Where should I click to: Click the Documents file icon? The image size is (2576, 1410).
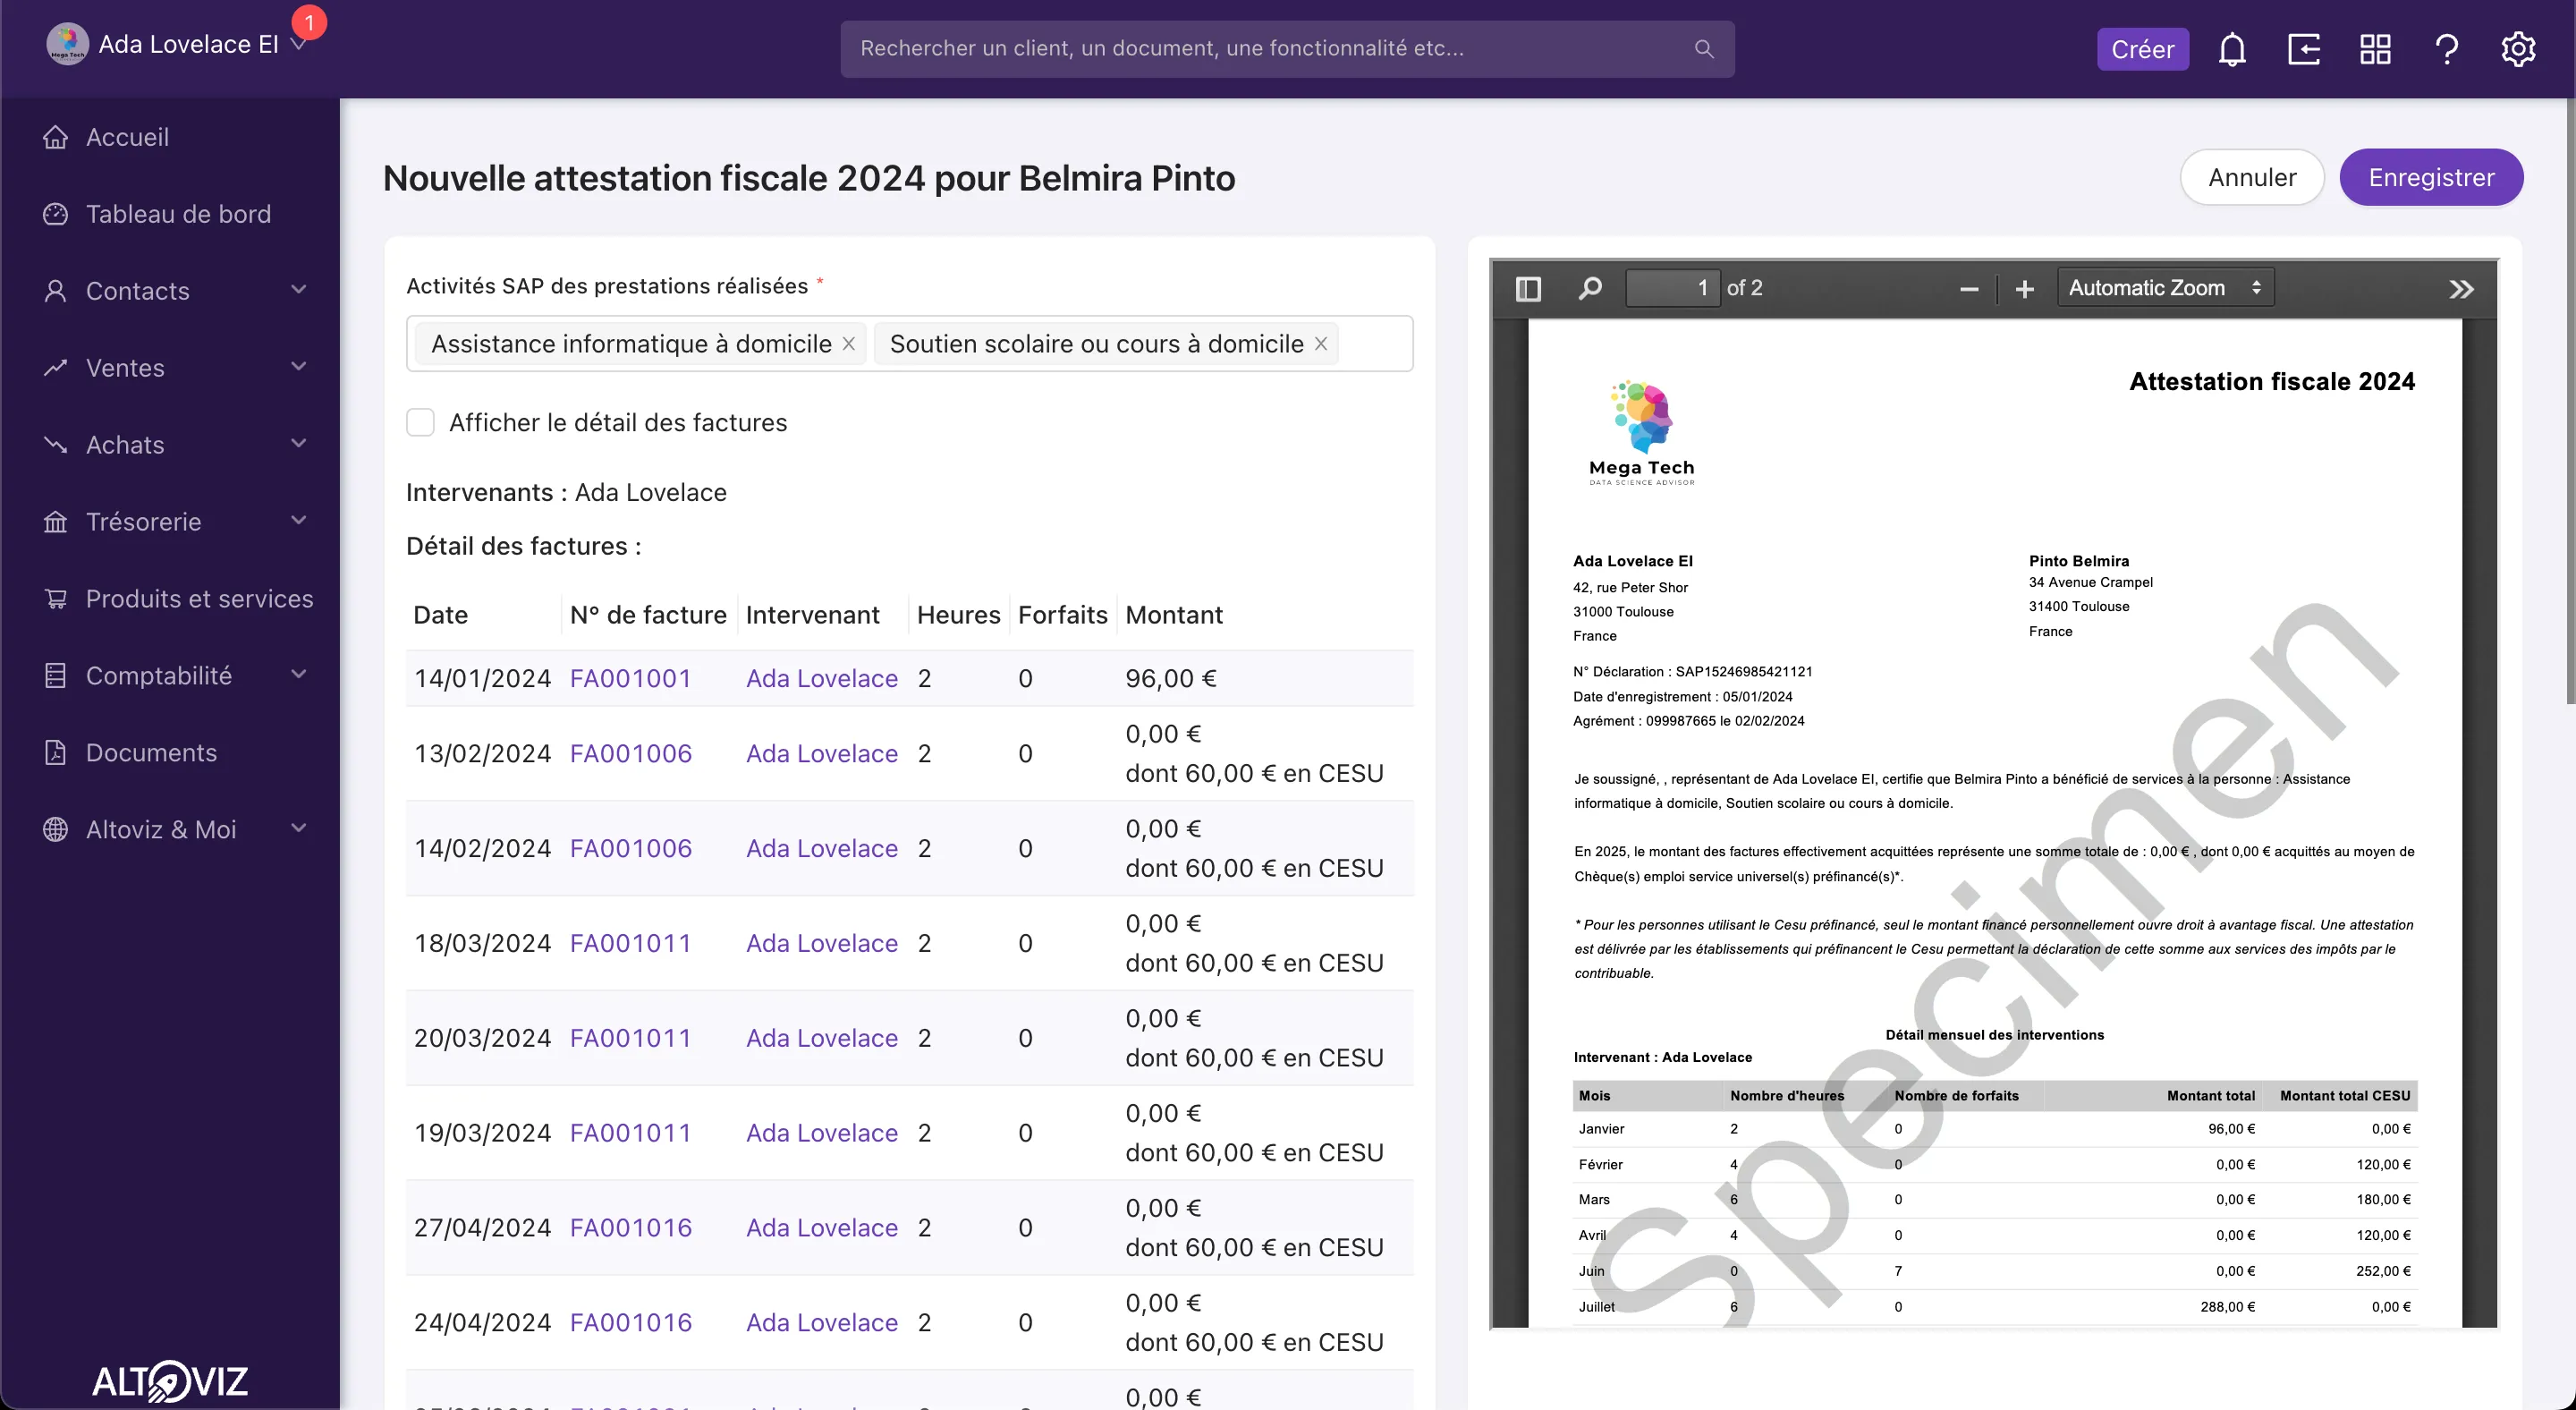click(56, 753)
